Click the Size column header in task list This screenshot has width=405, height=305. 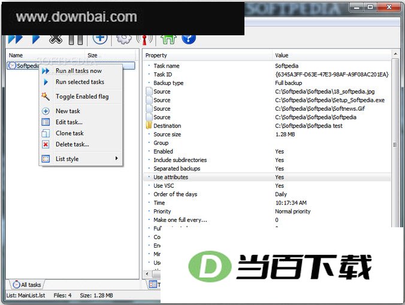(110, 55)
